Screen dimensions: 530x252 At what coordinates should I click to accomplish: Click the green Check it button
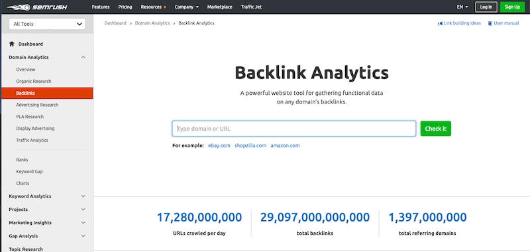(436, 129)
